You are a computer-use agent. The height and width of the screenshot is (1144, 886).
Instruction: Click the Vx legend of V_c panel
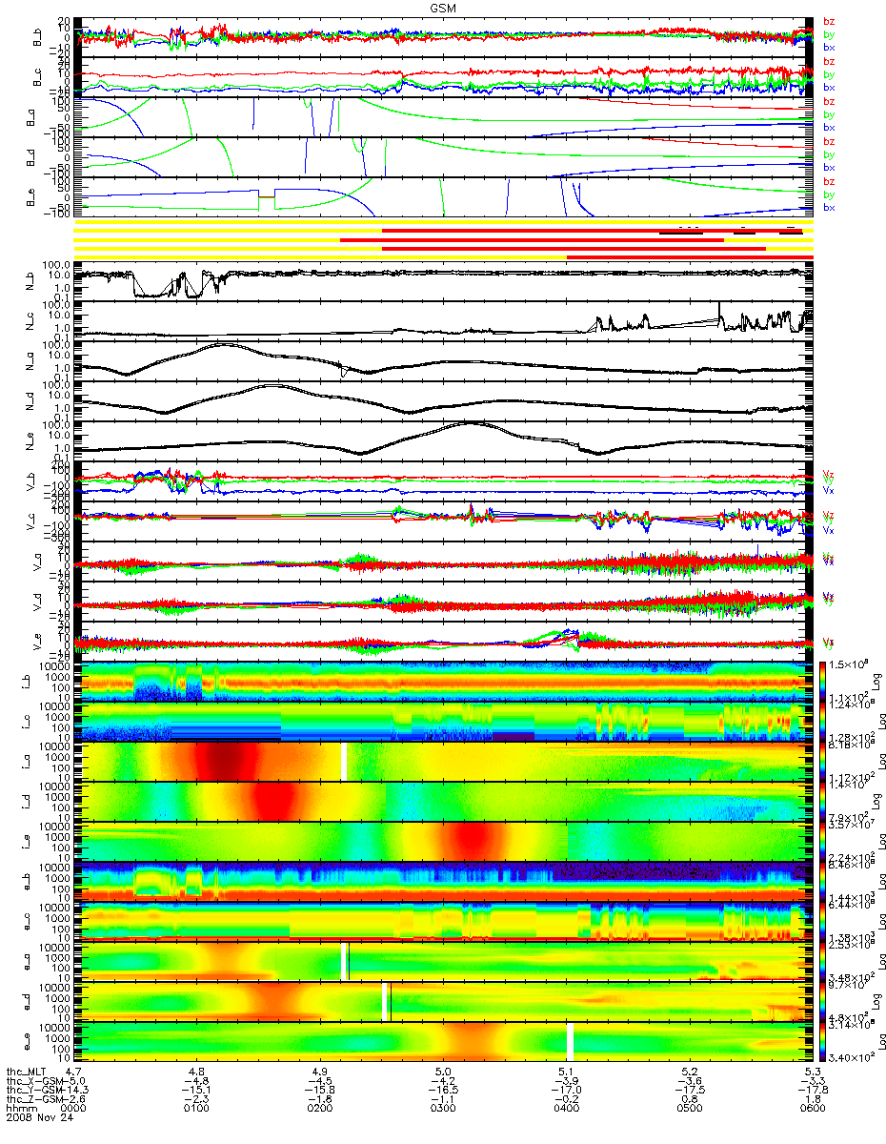[828, 530]
